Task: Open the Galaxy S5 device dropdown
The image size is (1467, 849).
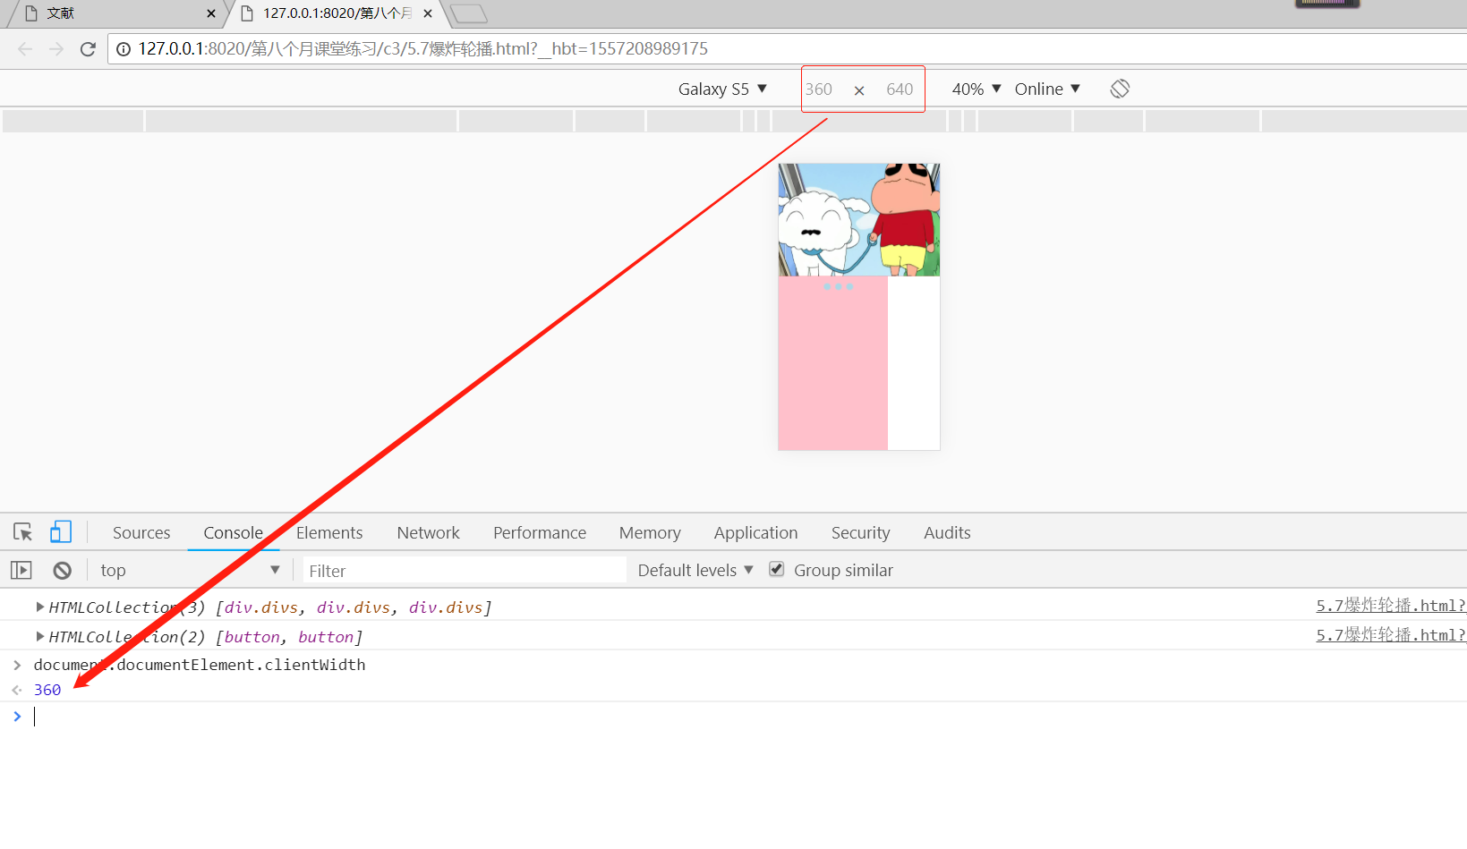Action: tap(722, 89)
